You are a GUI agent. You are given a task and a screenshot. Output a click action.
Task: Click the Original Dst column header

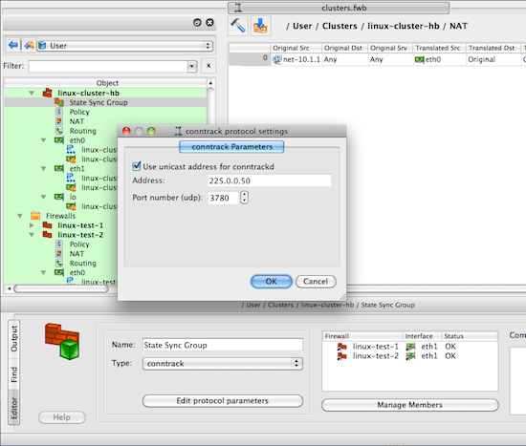tap(344, 48)
